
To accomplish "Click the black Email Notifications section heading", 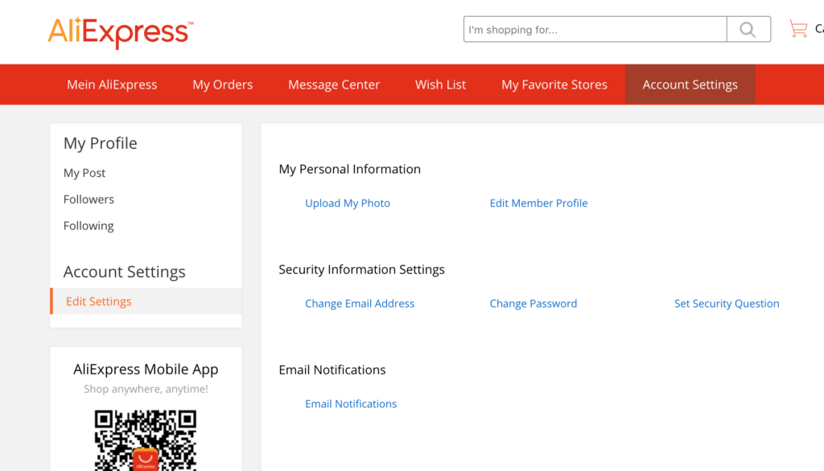I will coord(332,370).
